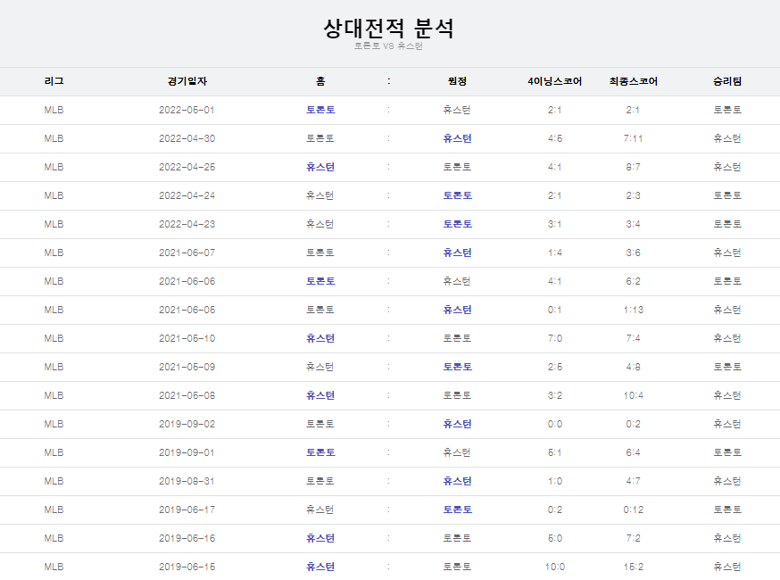Click 4-inning score 1:4 in 2021-06-07 row
Image resolution: width=780 pixels, height=580 pixels.
554,253
